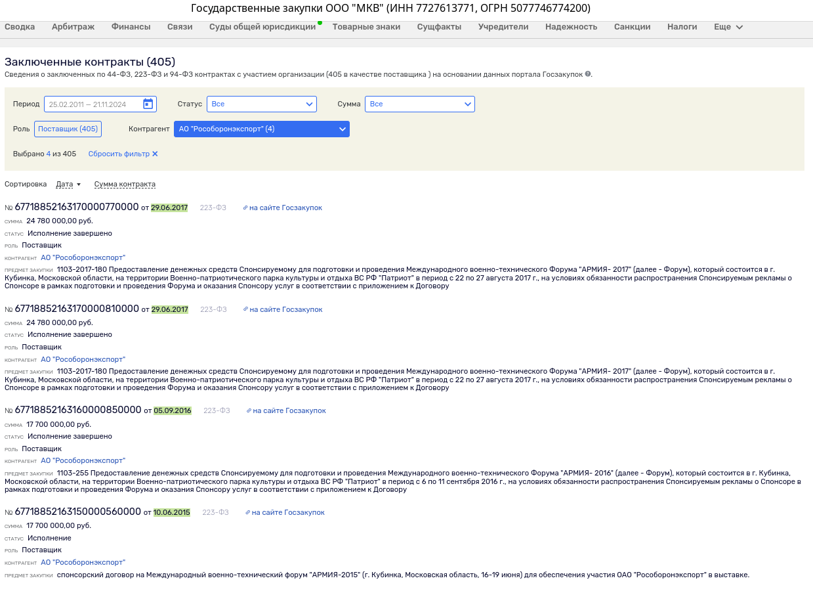Open the 'Санкции' tab
The height and width of the screenshot is (595, 813).
tap(633, 27)
